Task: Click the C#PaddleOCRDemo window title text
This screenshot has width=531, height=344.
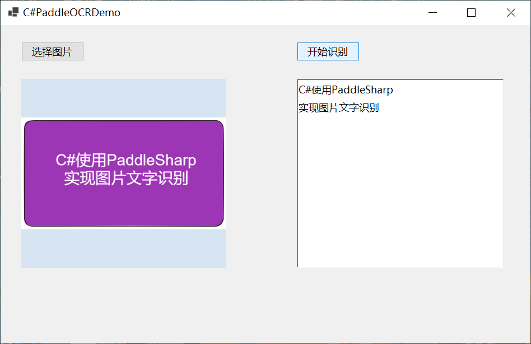Action: (x=72, y=12)
